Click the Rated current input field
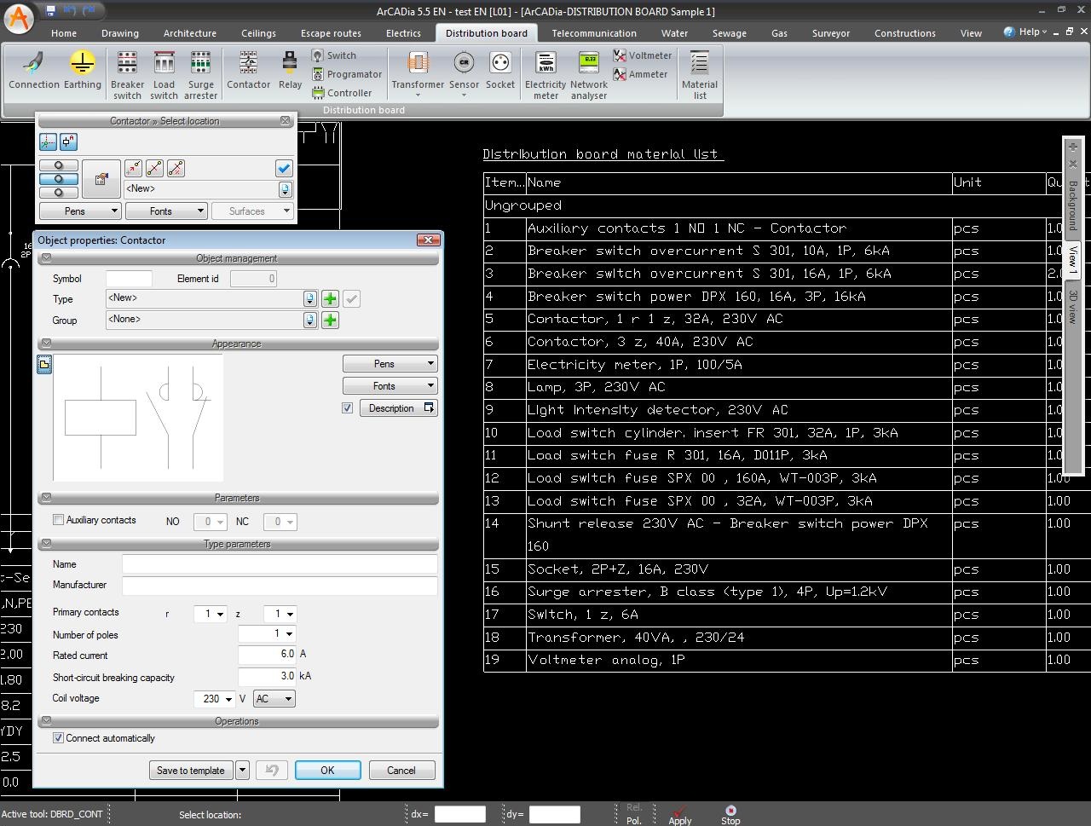The height and width of the screenshot is (826, 1091). coord(267,655)
